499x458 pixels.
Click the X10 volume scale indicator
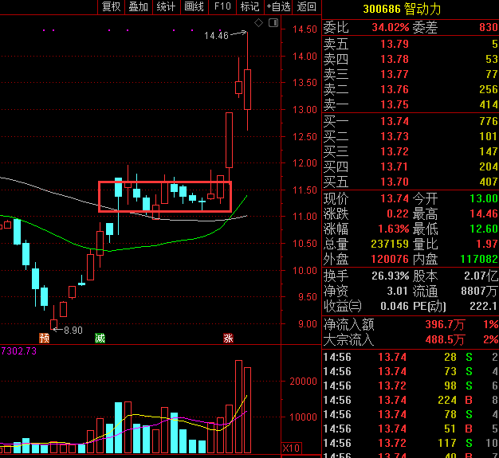pos(291,448)
